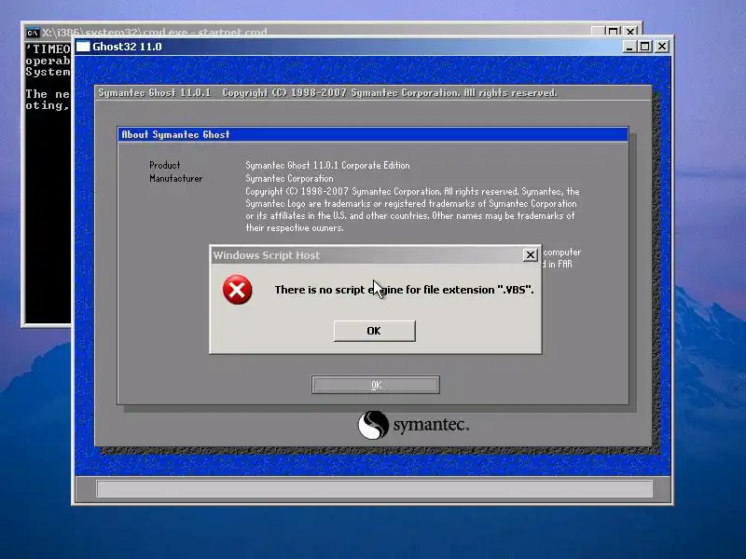Maximize the Ghost32 11.0 window
This screenshot has height=559, width=746.
(645, 46)
